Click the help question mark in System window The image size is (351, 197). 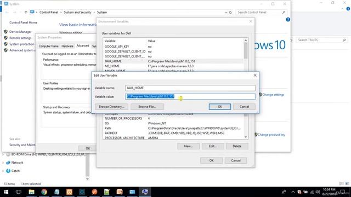click(288, 20)
